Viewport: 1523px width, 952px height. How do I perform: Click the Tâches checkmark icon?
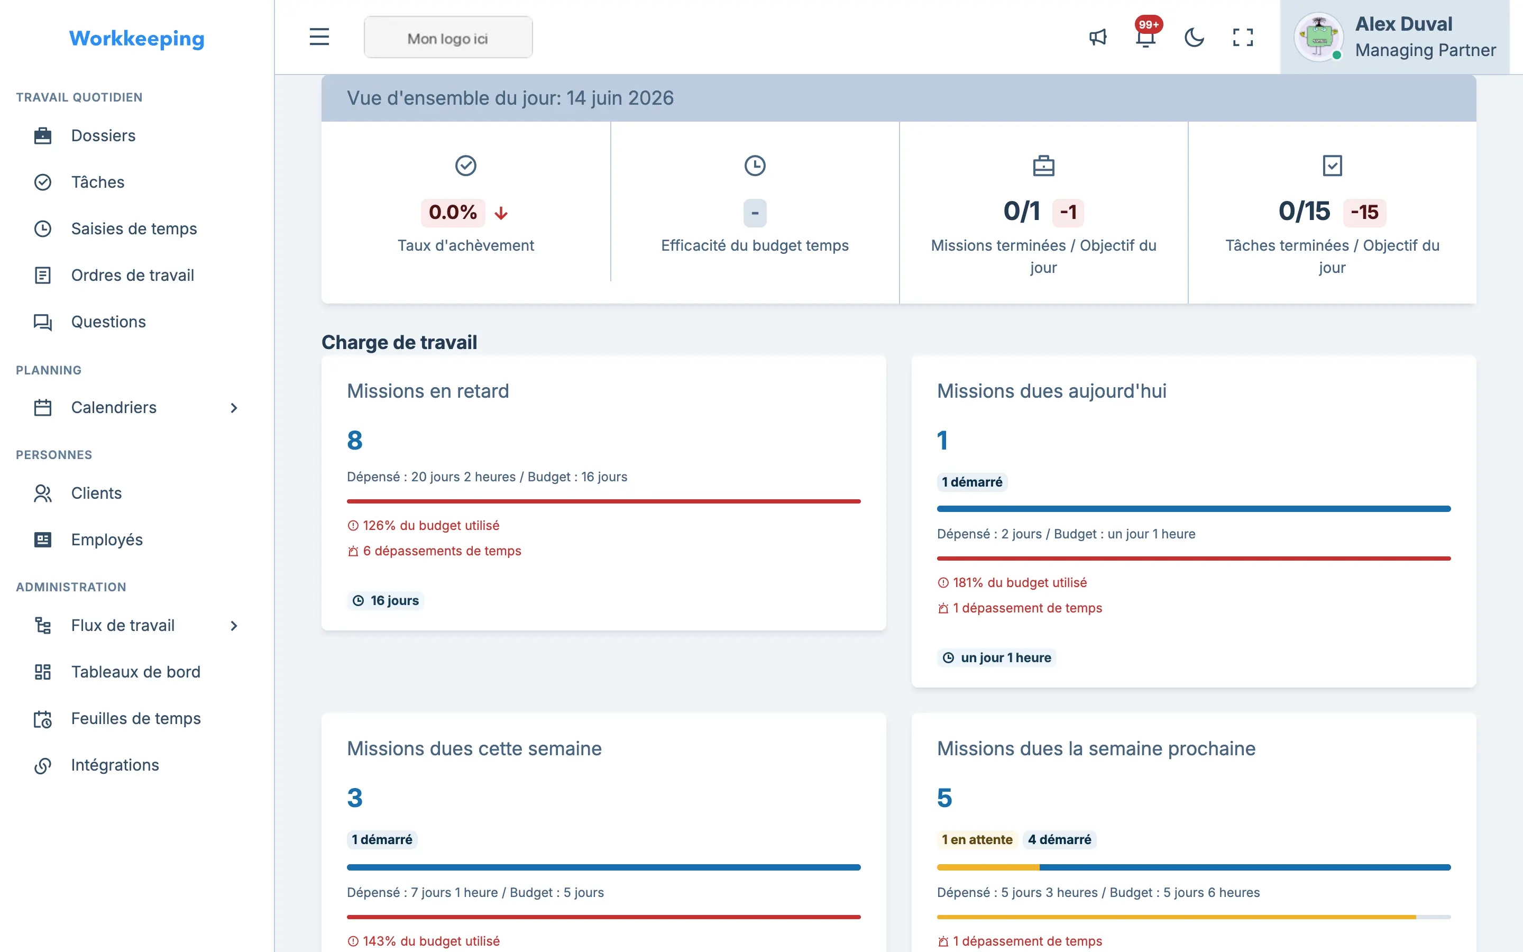(43, 182)
